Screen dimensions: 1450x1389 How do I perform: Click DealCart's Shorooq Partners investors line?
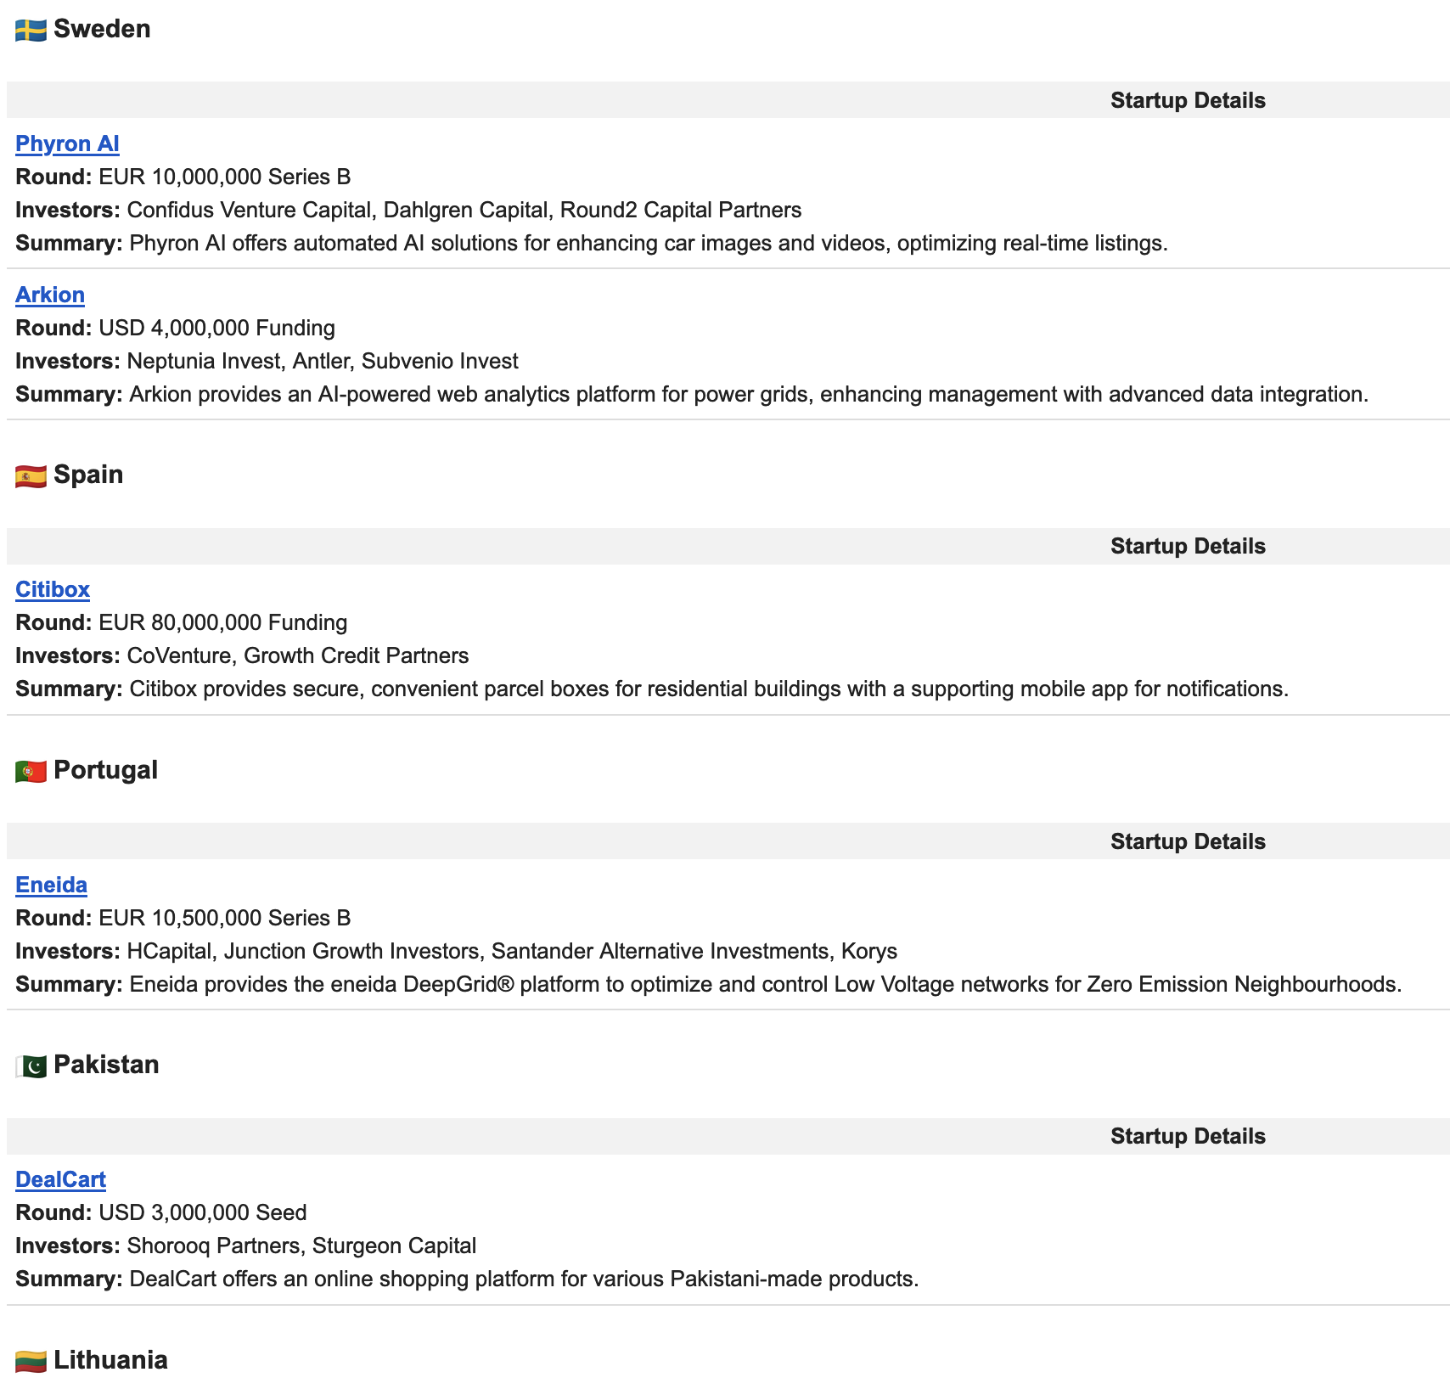point(301,1246)
